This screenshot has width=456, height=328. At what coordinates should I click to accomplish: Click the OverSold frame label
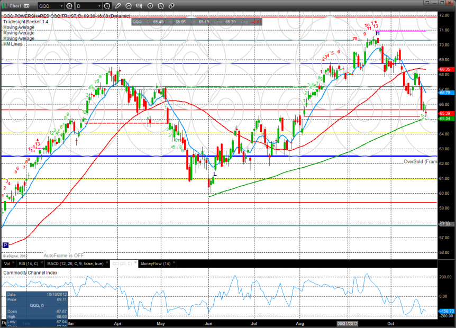click(x=420, y=161)
